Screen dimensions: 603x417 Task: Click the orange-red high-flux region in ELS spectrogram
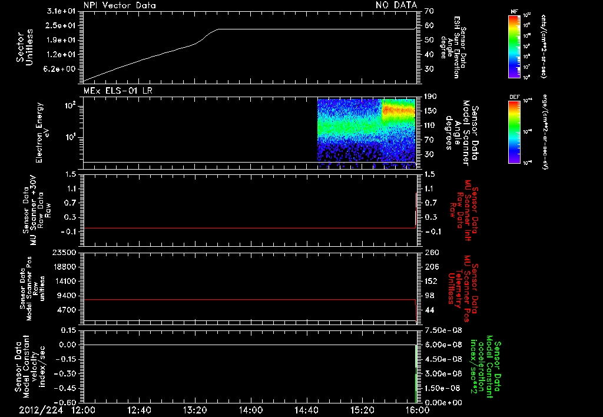click(x=399, y=111)
